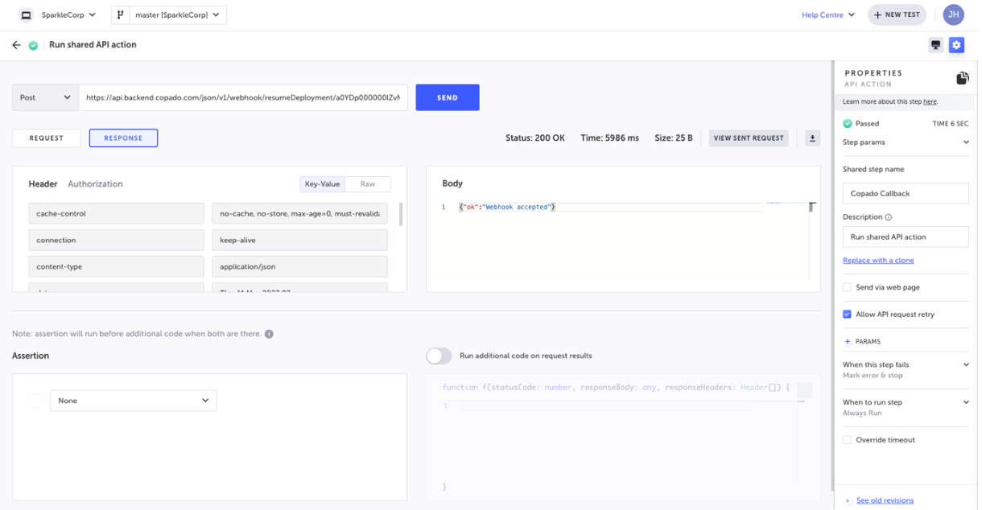Screen dimensions: 982x510
Task: Click the green passed check icon by the title
Action: coord(33,45)
